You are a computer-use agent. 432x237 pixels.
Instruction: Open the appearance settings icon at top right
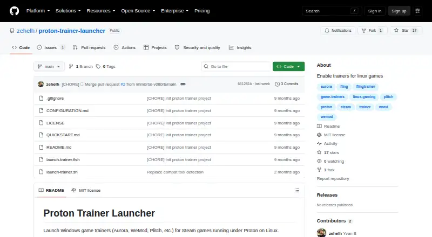417,11
